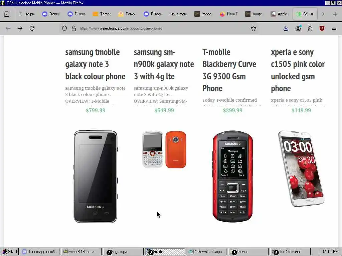Click the 01:07 PM taskbar clock
The width and height of the screenshot is (342, 256).
pyautogui.click(x=330, y=252)
